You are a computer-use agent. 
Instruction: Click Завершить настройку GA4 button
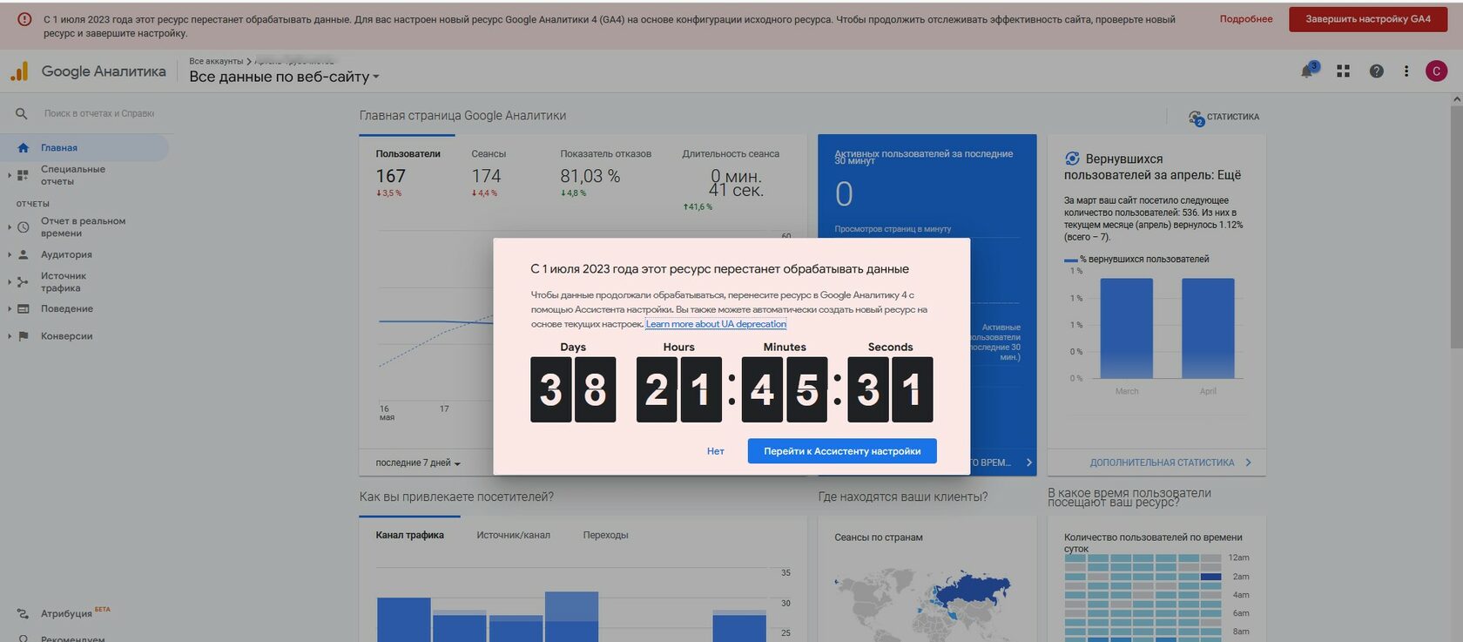point(1368,19)
